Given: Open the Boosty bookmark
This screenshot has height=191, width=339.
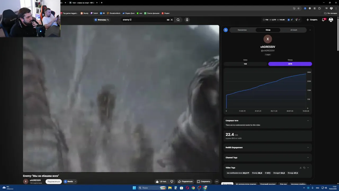Looking at the screenshot, I should [85, 13].
